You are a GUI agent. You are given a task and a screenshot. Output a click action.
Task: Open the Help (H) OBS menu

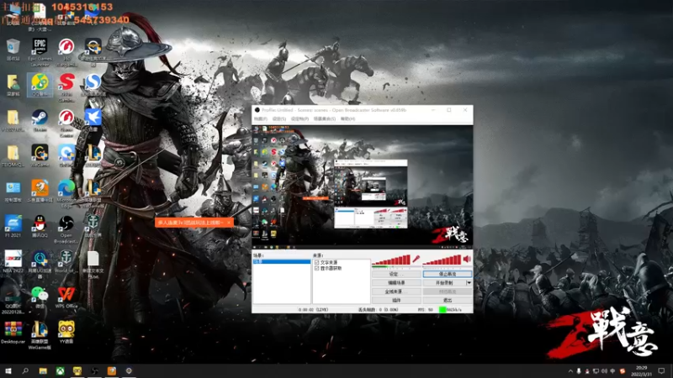click(x=347, y=118)
